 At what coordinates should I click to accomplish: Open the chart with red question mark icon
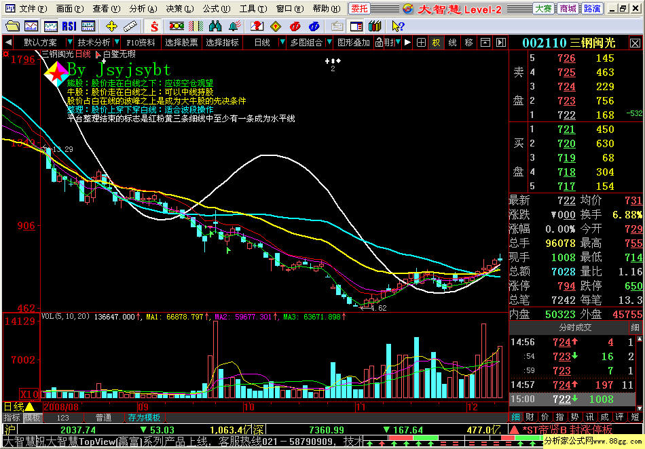coord(257,26)
